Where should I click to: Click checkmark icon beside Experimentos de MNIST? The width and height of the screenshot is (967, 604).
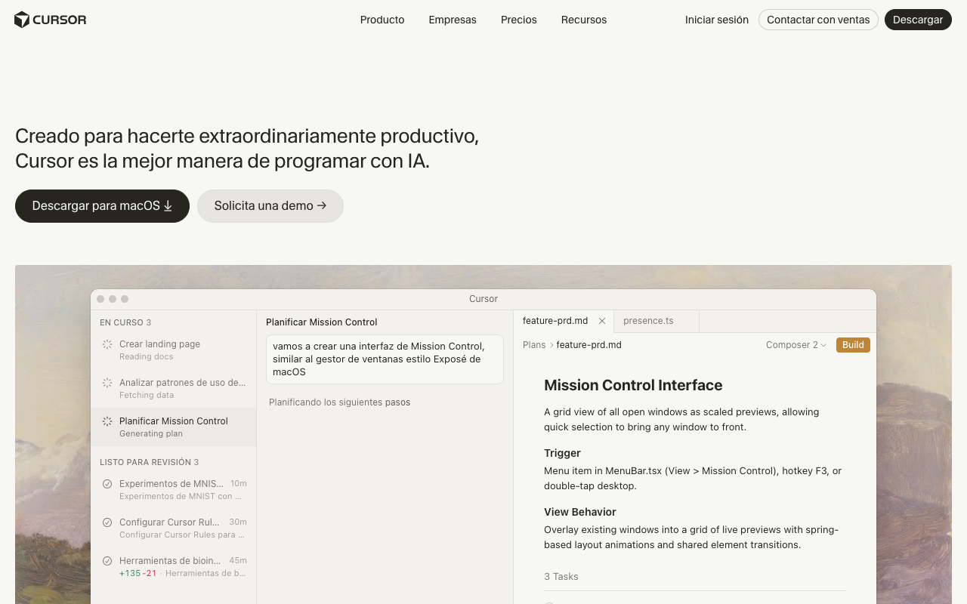click(107, 484)
